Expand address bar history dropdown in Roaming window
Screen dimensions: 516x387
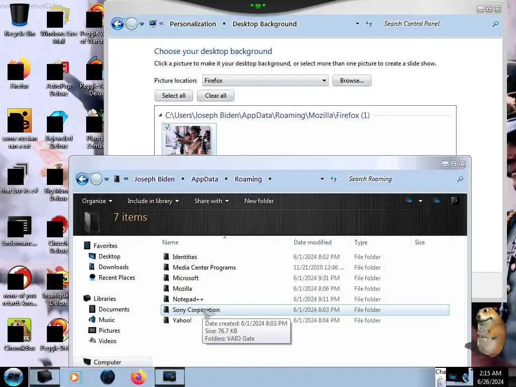click(x=322, y=179)
